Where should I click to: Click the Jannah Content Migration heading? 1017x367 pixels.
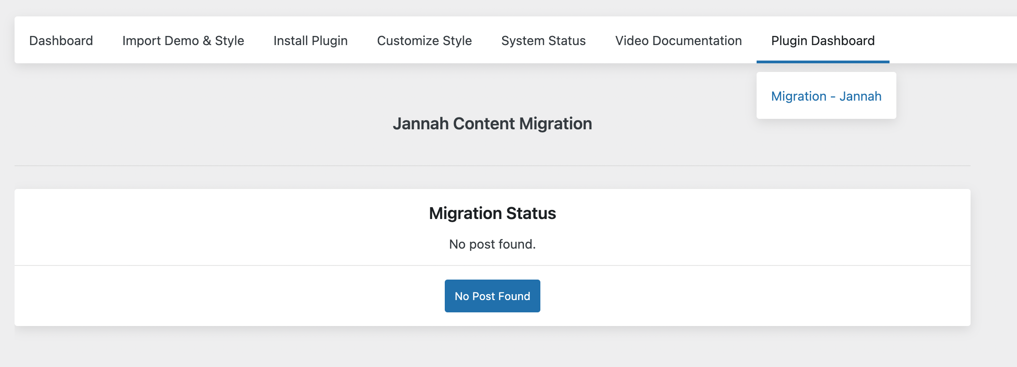[493, 123]
